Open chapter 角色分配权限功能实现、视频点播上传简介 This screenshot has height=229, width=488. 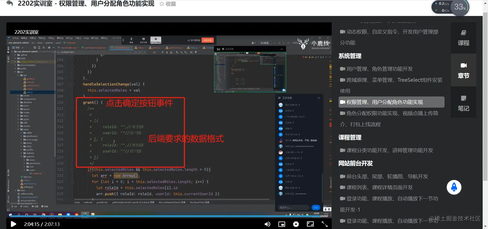[x=389, y=119]
